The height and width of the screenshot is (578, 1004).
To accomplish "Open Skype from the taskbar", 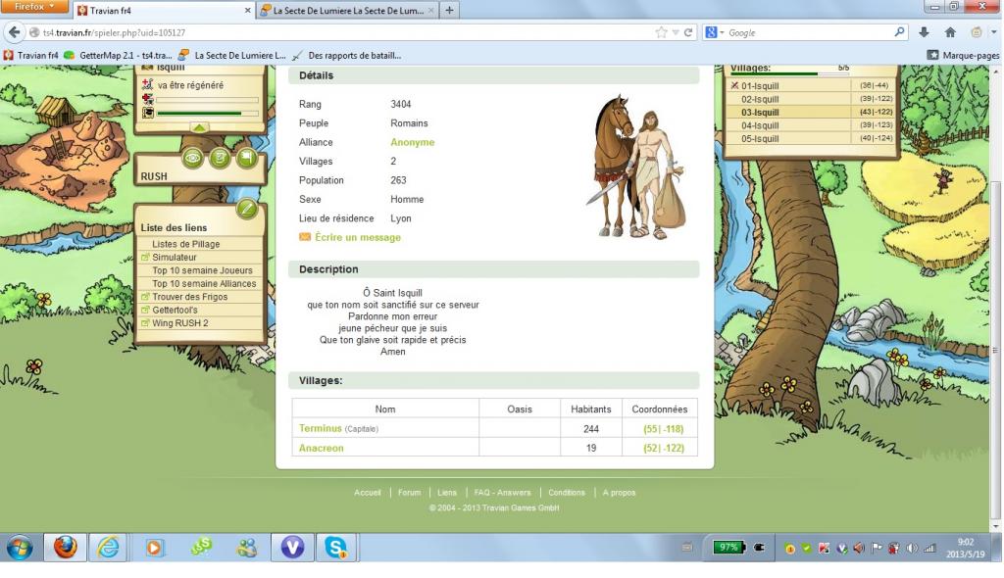I will [x=335, y=548].
